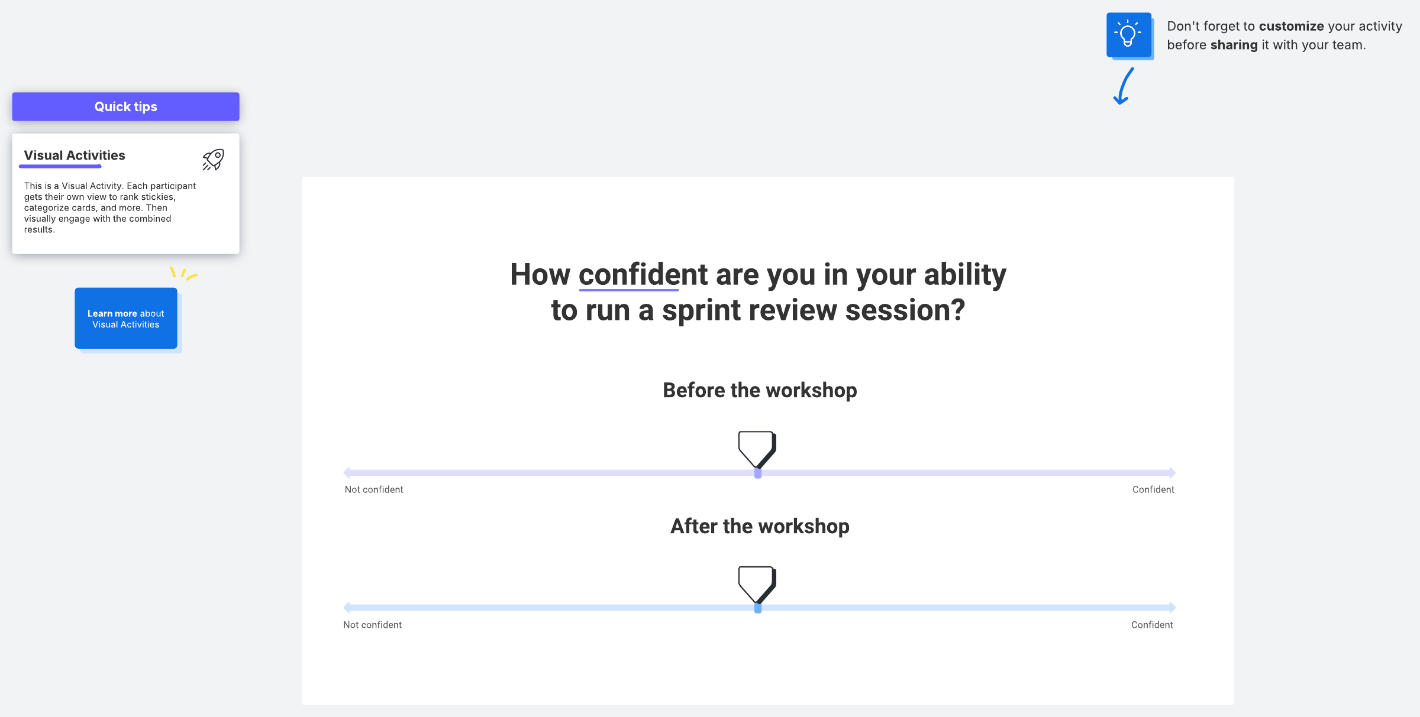1420x717 pixels.
Task: Click "Confident" label under After slider
Action: 1152,625
